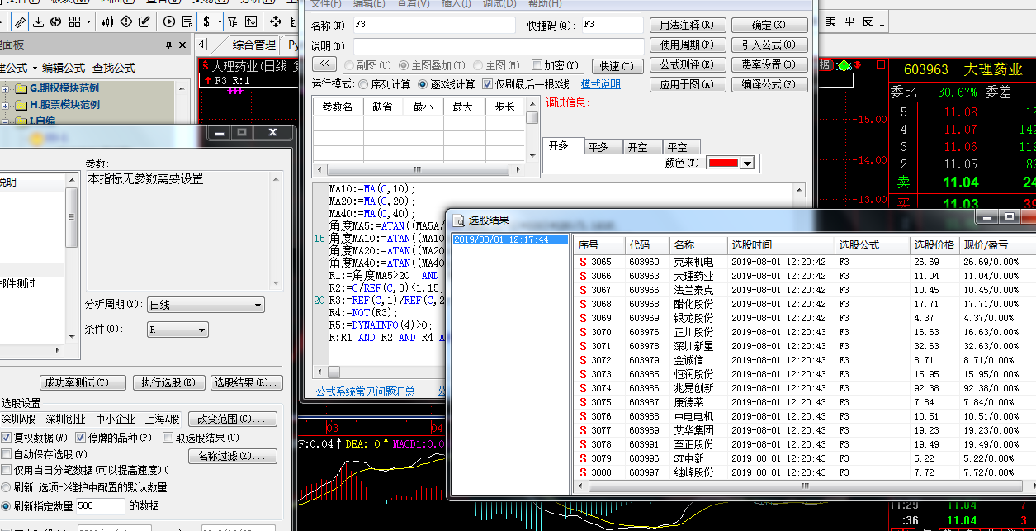The width and height of the screenshot is (1036, 531).
Task: Click the 引入公式 button
Action: (x=769, y=45)
